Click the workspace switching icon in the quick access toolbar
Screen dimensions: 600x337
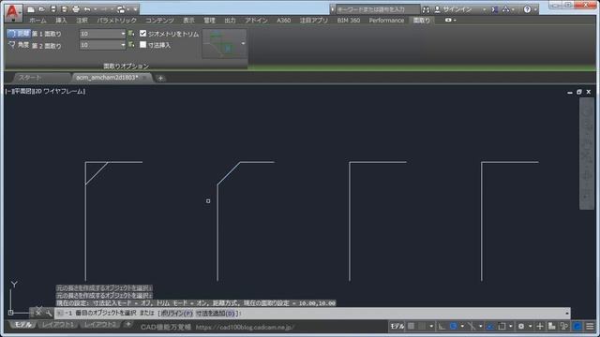tap(121, 9)
